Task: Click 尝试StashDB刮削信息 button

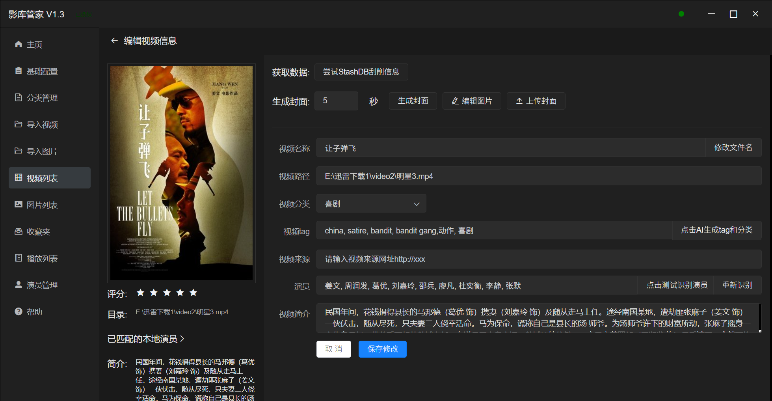Action: [x=361, y=72]
